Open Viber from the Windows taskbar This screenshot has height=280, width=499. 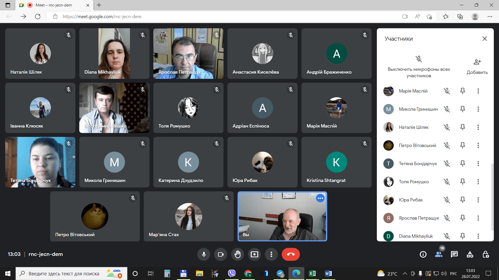click(x=232, y=274)
